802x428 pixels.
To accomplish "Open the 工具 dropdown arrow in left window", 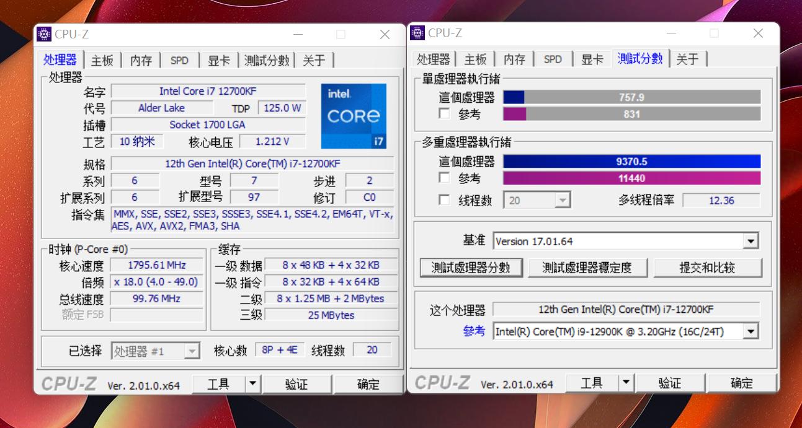I will [254, 383].
